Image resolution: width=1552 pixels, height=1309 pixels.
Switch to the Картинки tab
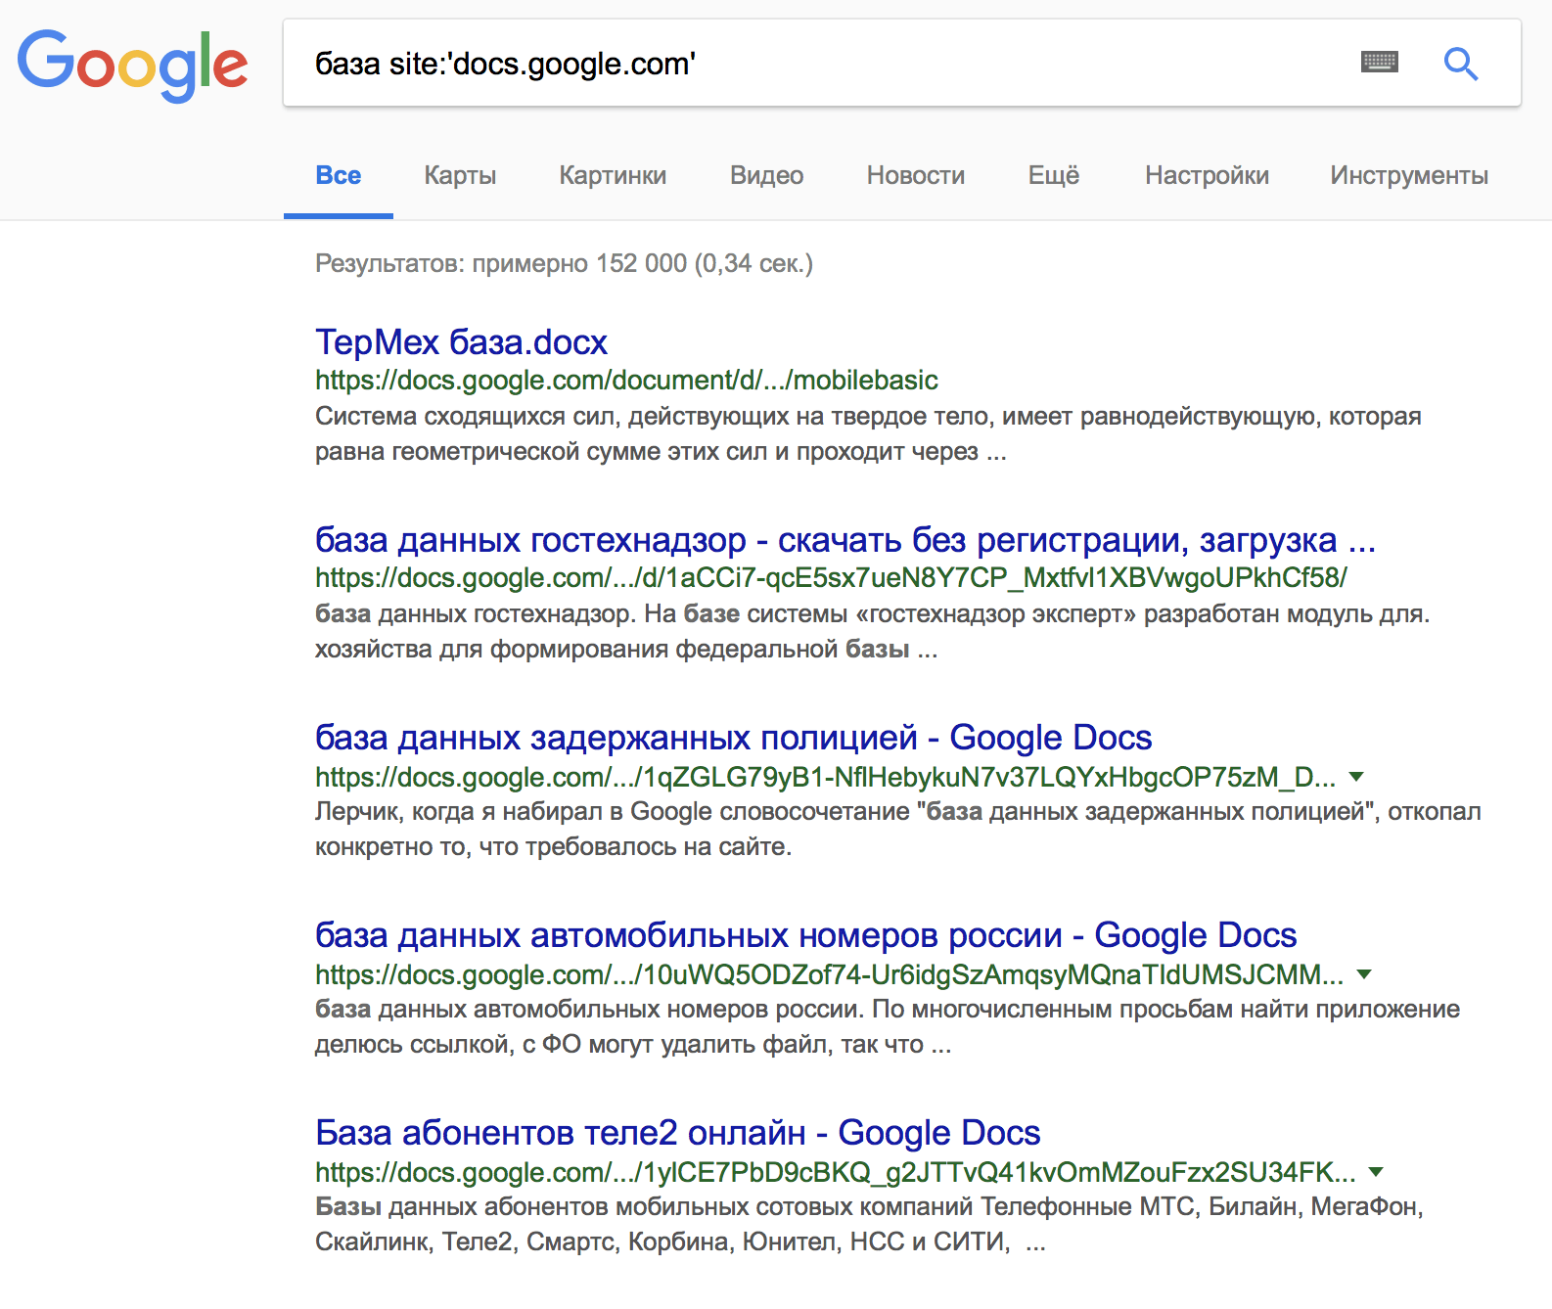pos(613,175)
